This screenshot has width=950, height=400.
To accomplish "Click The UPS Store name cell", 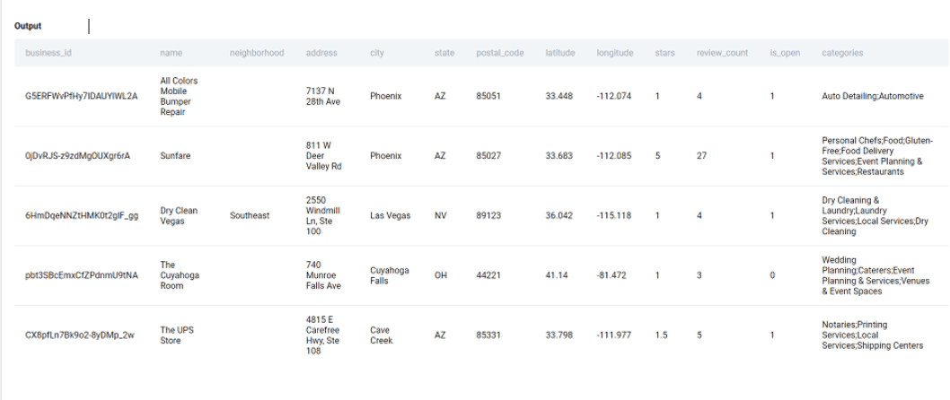I will coord(177,335).
